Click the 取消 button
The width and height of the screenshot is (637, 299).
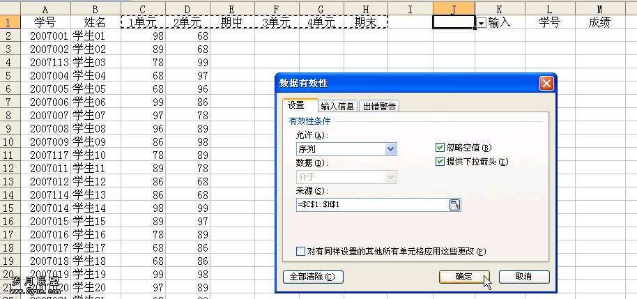523,277
